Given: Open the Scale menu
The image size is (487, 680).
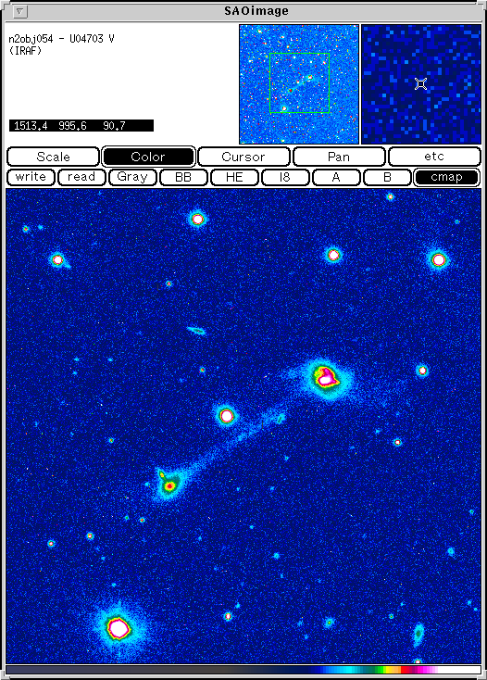Looking at the screenshot, I should pos(54,157).
